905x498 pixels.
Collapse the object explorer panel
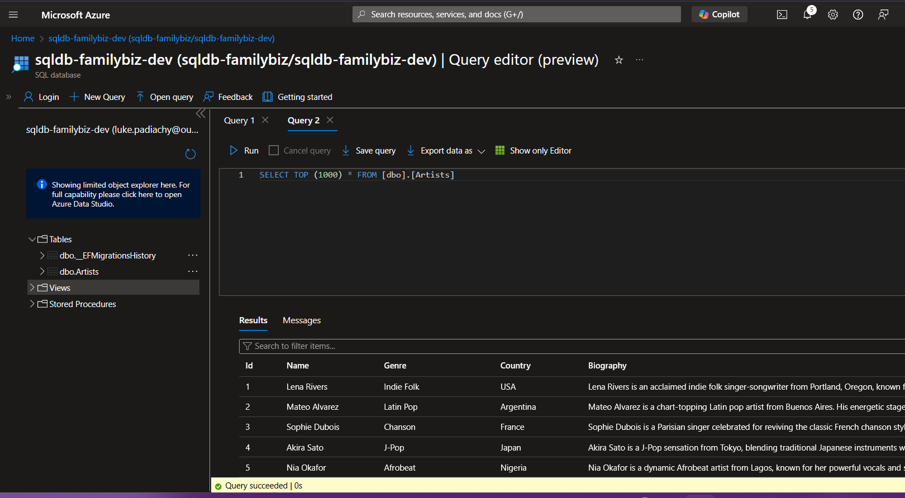201,114
